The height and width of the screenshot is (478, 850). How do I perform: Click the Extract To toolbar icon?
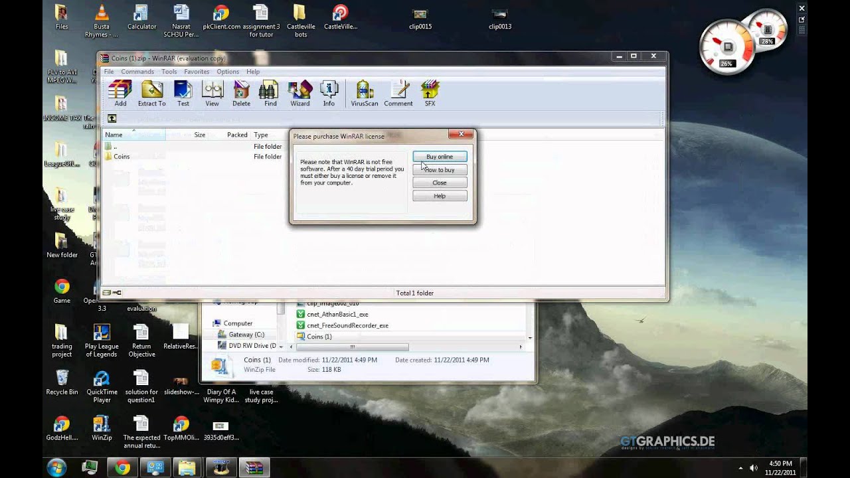click(x=151, y=93)
